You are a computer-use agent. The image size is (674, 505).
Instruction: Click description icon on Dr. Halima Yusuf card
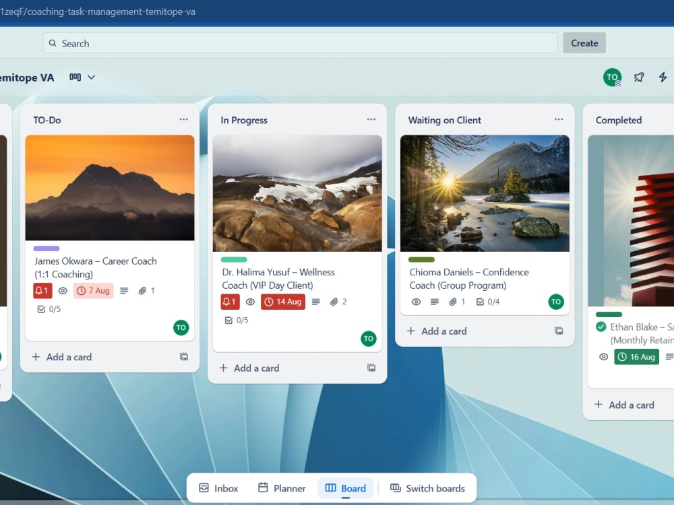point(316,302)
